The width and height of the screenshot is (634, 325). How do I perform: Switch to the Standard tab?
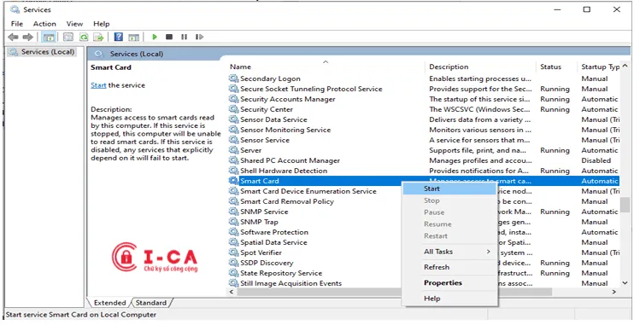151,302
